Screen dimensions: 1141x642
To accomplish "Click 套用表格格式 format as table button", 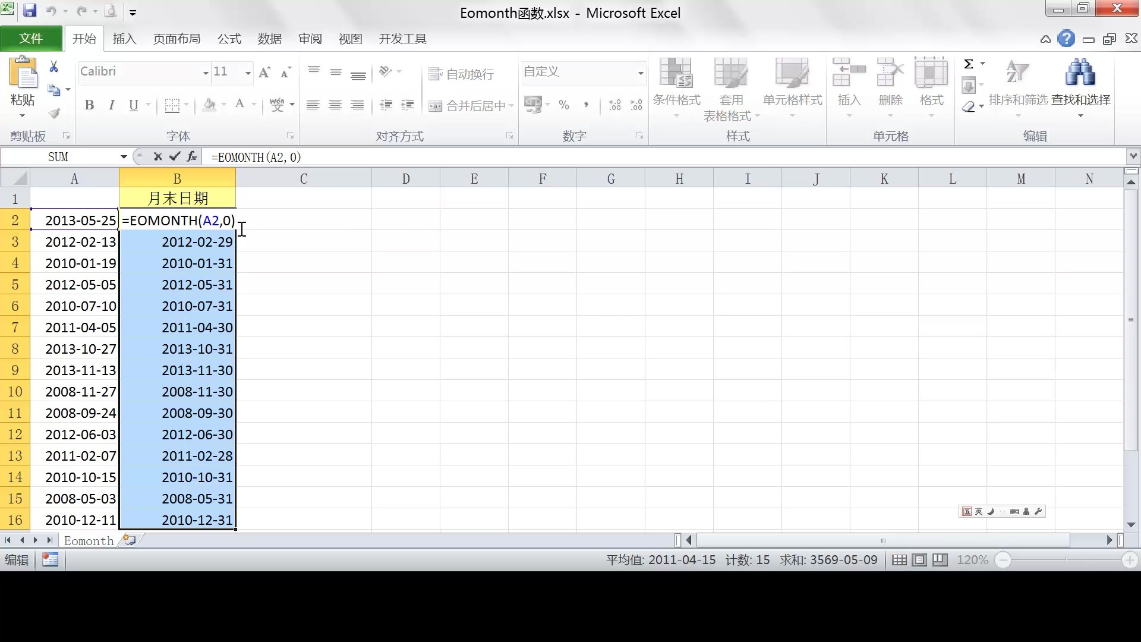I will point(731,89).
